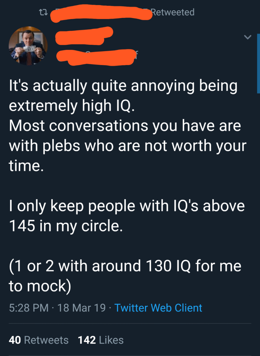Open the Twitter Web Client link
Viewport: 260px width, 356px height.
[158, 308]
